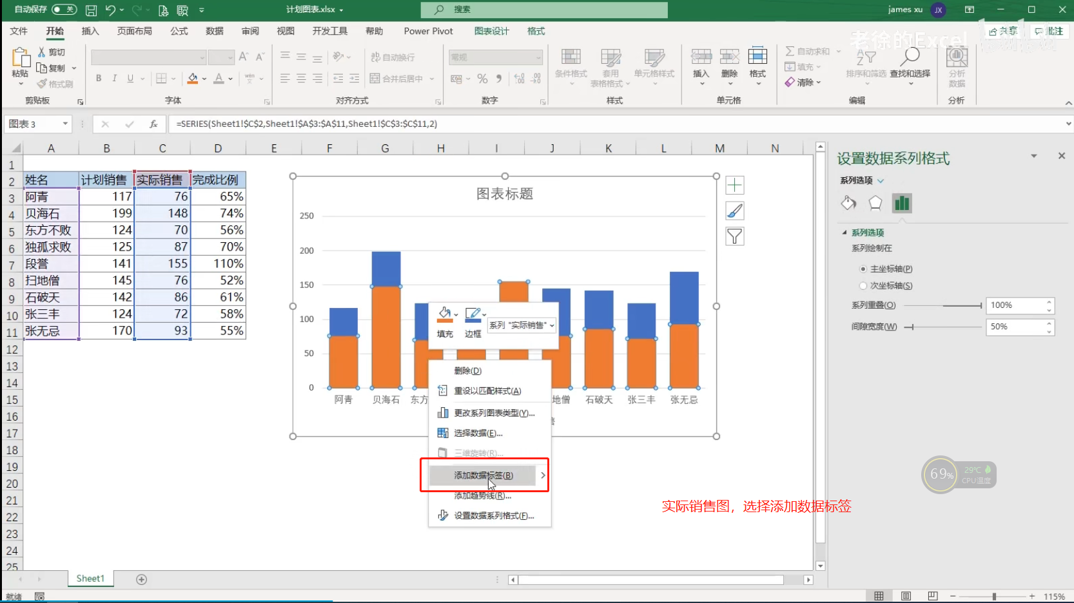Select Secondary Axis (次坐标轴) radio button
The height and width of the screenshot is (603, 1074).
click(863, 285)
